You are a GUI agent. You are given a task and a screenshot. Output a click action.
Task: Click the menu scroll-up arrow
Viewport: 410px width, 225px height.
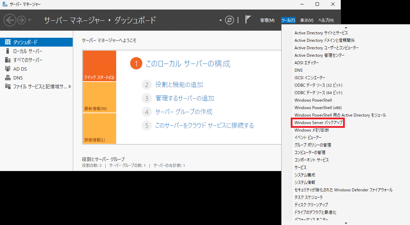(x=346, y=28)
